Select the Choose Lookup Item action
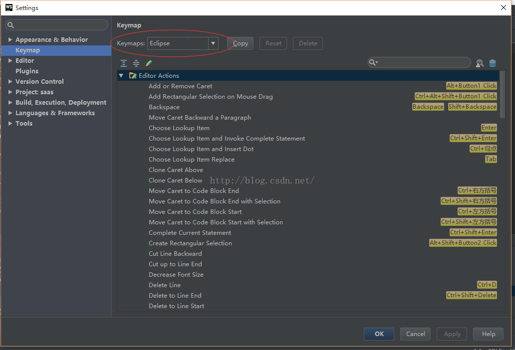515x350 pixels. (x=308, y=128)
